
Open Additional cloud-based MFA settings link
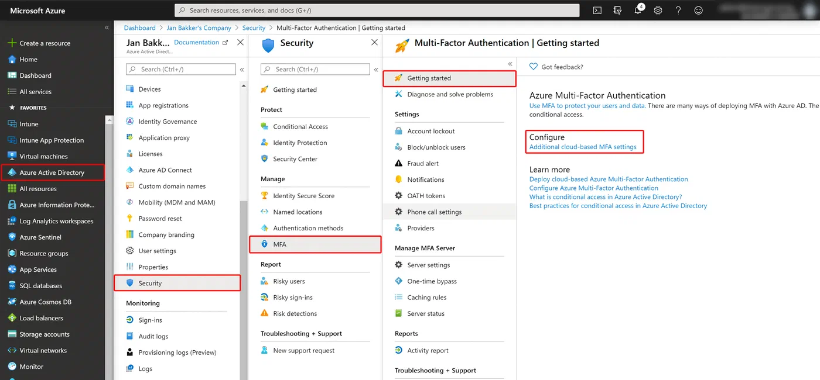(x=583, y=147)
